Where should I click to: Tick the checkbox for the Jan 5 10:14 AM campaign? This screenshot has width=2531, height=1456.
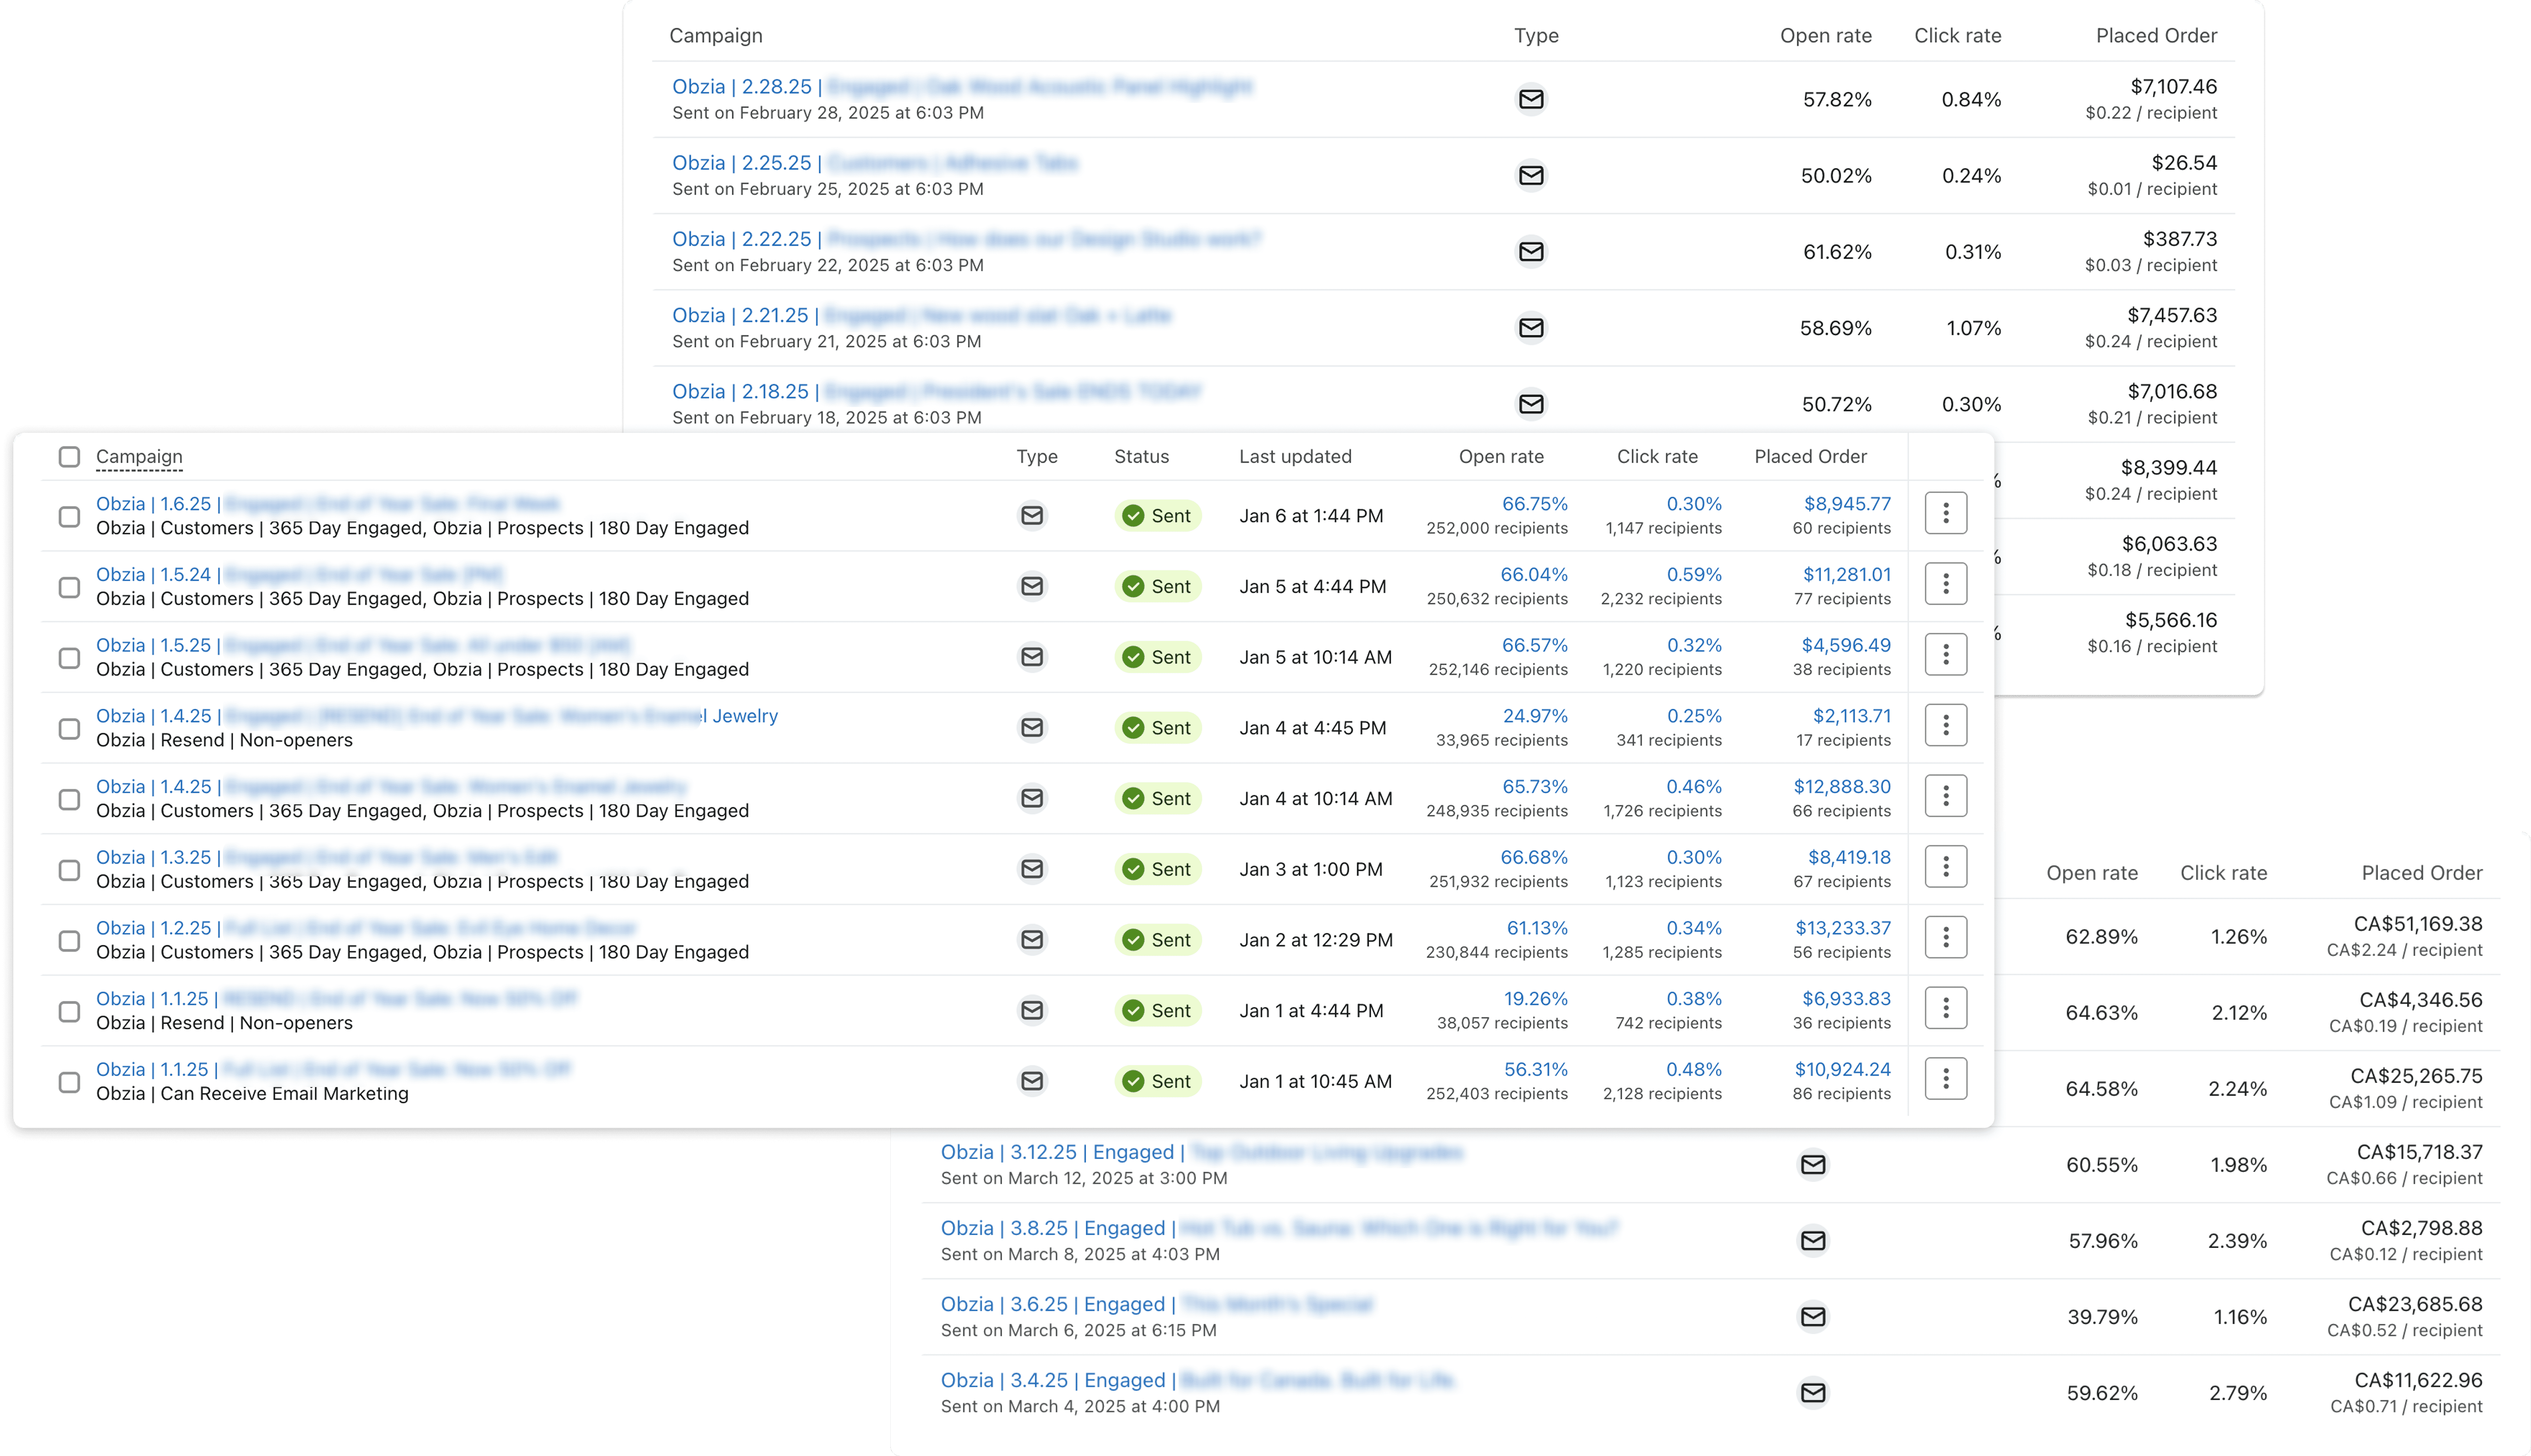[x=69, y=658]
